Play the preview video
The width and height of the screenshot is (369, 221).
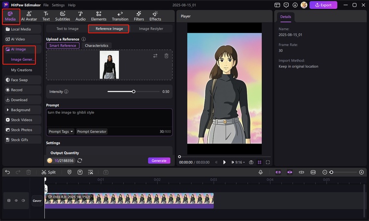(224, 163)
